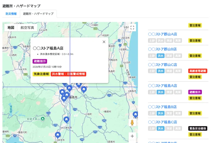Pick up the Street View pegman
The height and width of the screenshot is (143, 211).
point(132,122)
